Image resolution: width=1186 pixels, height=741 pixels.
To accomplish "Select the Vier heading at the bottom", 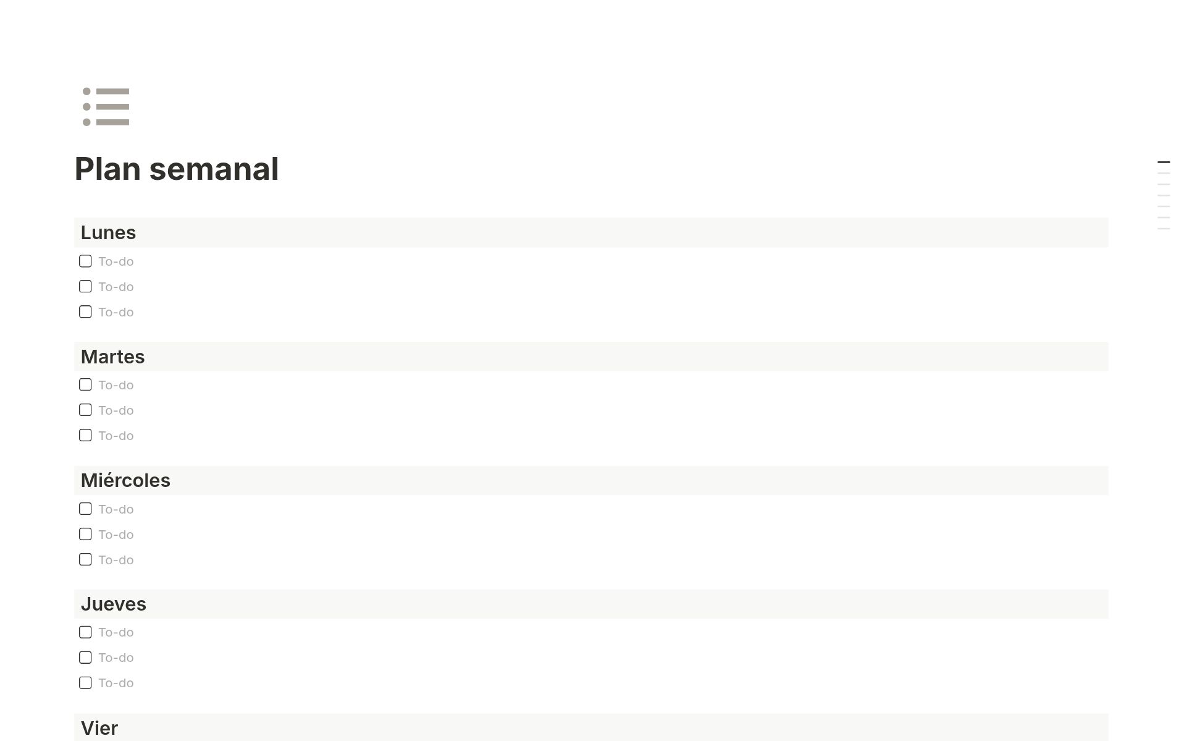I will coord(99,728).
